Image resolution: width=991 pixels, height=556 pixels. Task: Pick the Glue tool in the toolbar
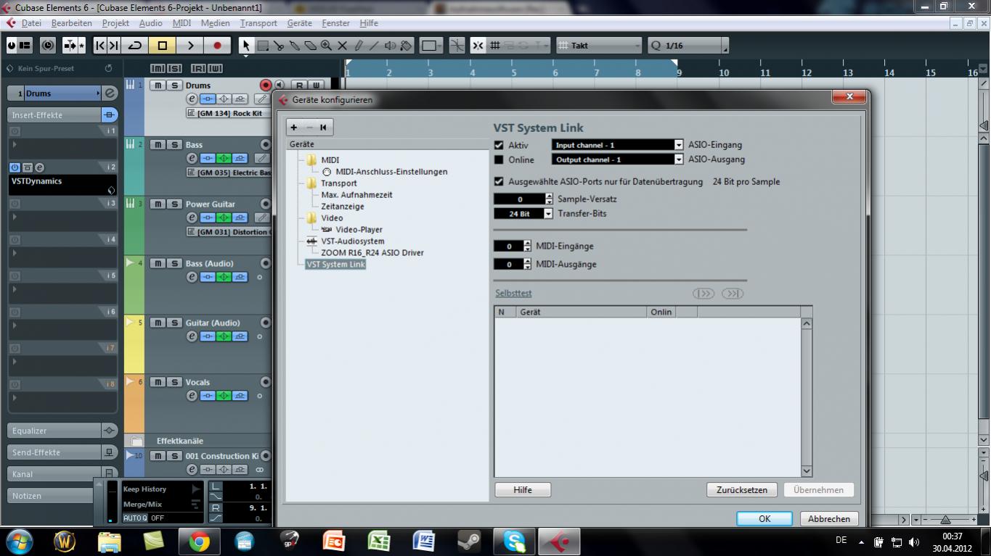point(295,46)
